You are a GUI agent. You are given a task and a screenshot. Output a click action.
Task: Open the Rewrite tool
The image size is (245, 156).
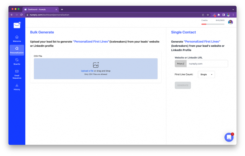click(17, 62)
